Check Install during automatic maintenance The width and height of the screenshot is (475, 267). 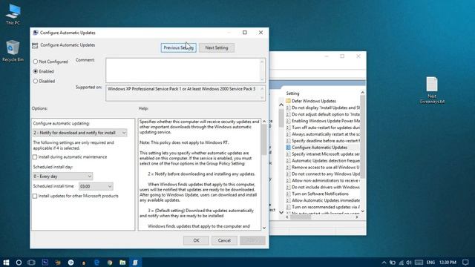35,156
